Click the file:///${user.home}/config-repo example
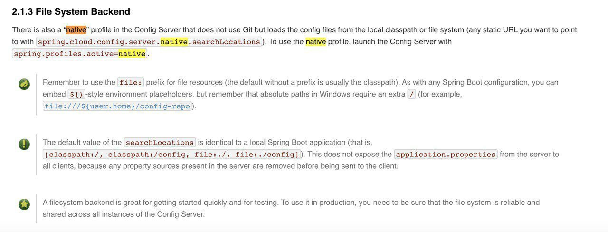This screenshot has height=232, width=608. 117,106
